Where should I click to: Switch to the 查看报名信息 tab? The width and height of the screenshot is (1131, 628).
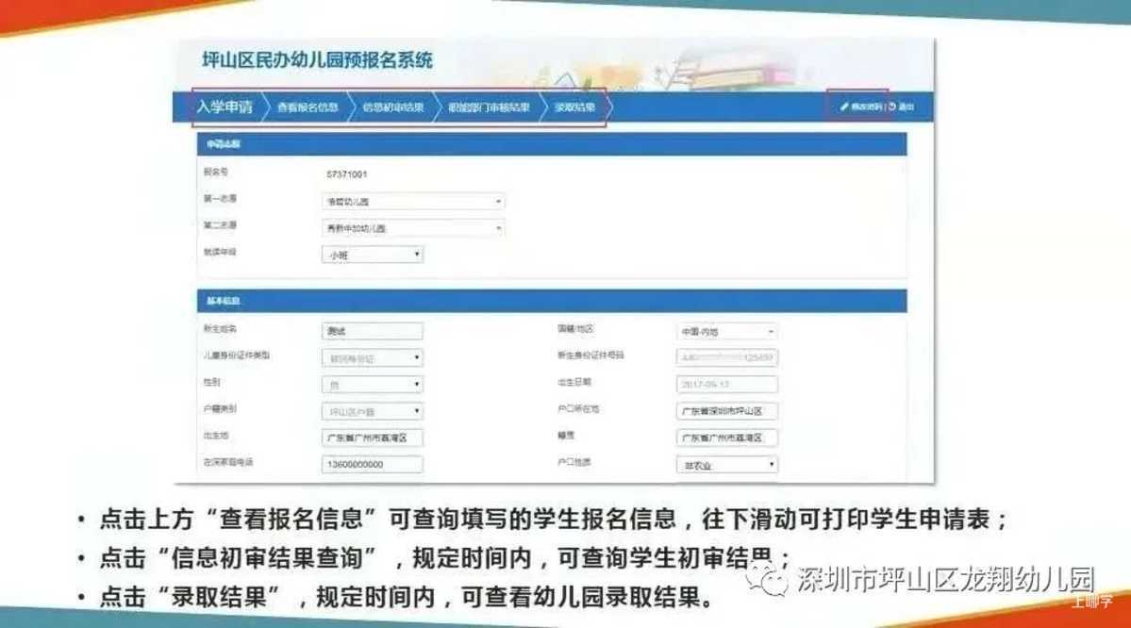308,107
